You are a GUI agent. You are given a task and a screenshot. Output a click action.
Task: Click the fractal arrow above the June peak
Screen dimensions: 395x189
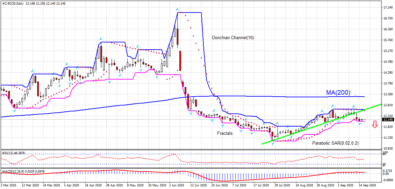coord(177,9)
